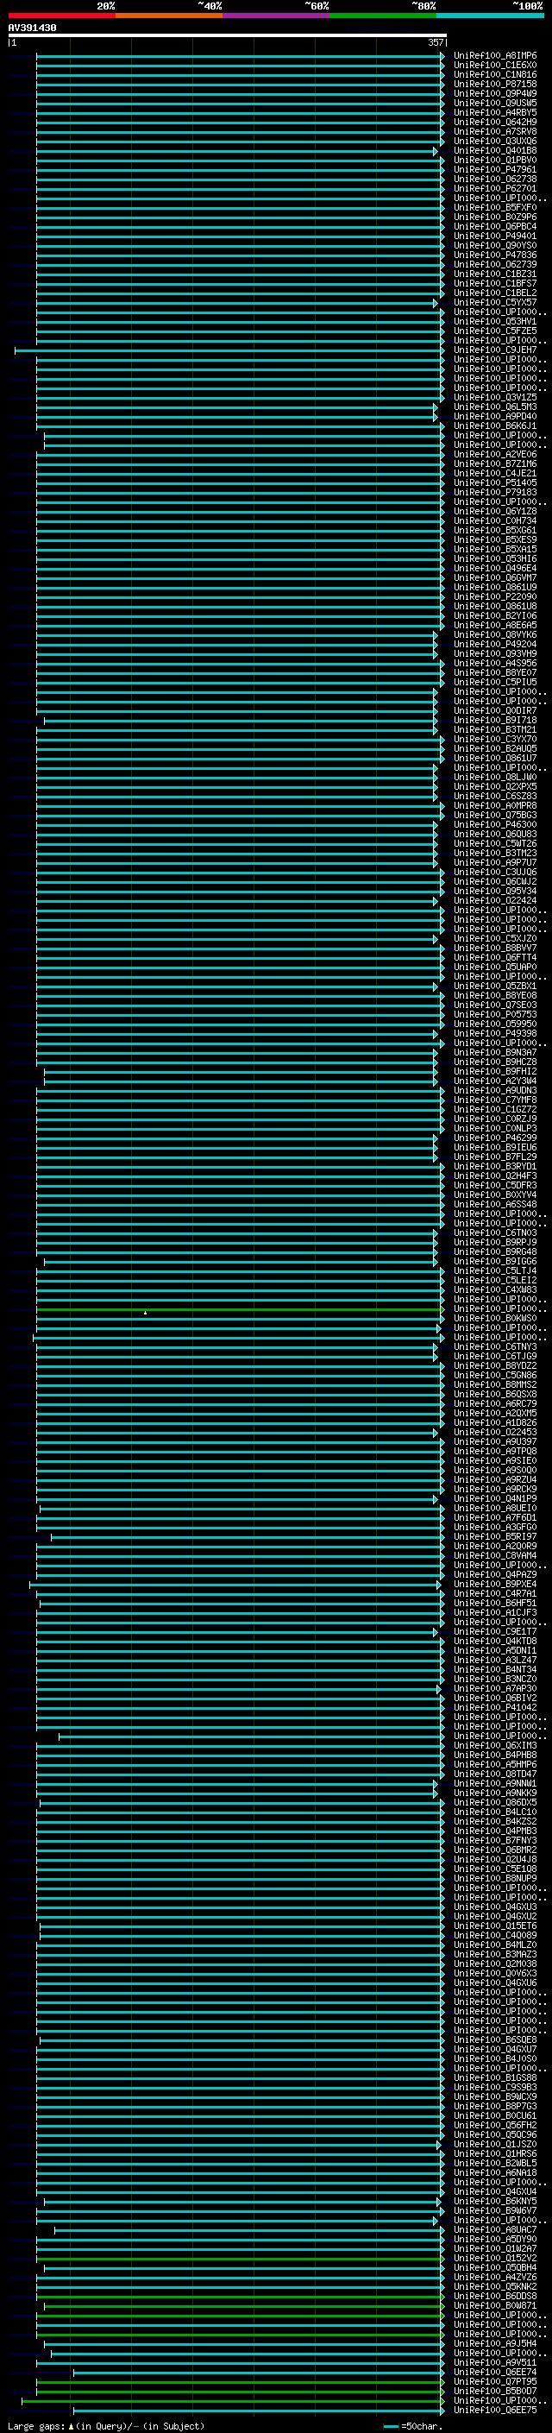552x2433 pixels.
Task: Click the red ~20% identity legend segment
Action: pyautogui.click(x=61, y=16)
